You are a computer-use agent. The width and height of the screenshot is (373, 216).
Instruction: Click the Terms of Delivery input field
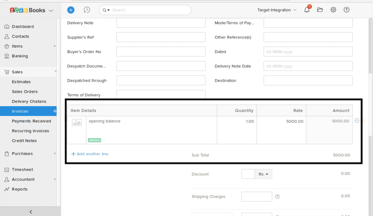click(161, 94)
